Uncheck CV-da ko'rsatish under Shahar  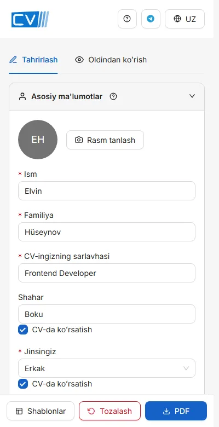point(23,330)
